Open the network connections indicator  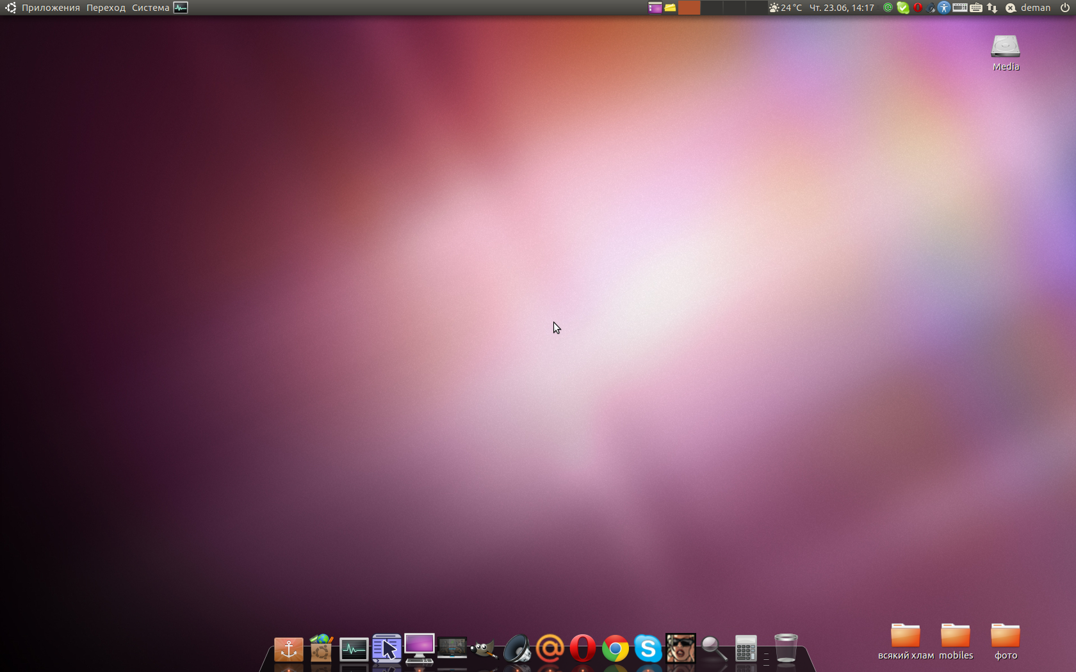click(x=992, y=8)
